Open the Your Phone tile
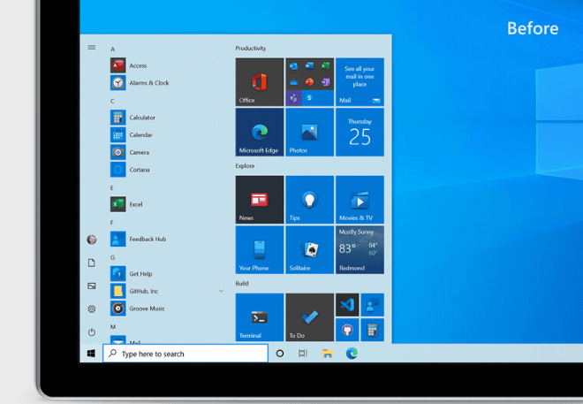This screenshot has width=583, height=404. point(259,249)
